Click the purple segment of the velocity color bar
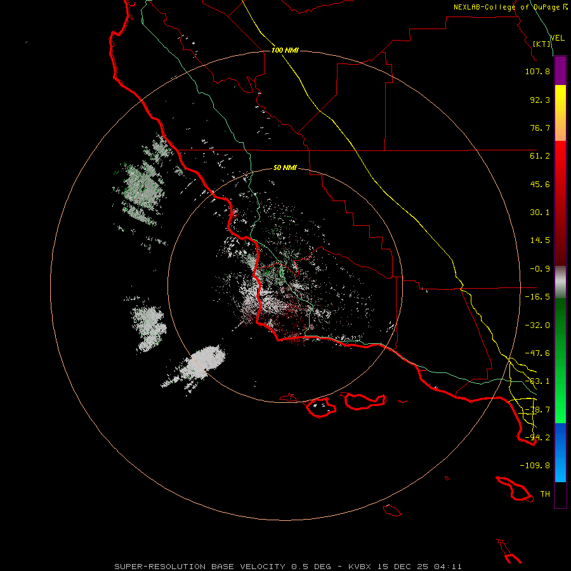 (560, 70)
